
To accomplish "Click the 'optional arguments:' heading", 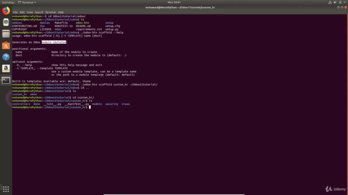I will pyautogui.click(x=28, y=62).
